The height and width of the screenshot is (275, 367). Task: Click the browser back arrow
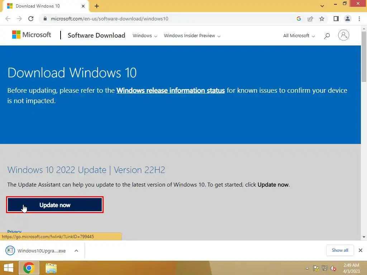(8, 19)
